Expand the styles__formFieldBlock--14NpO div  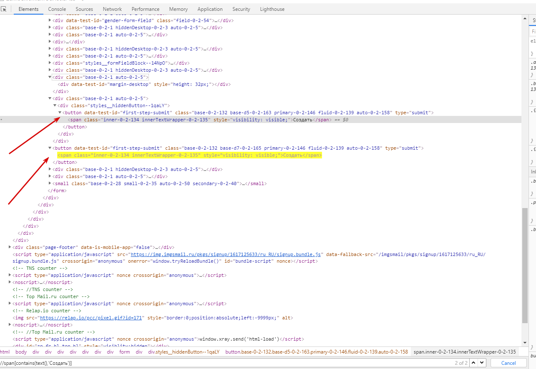click(50, 63)
